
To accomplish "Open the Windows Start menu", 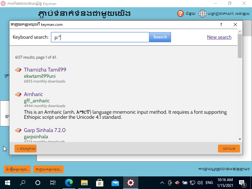I will point(8,183).
